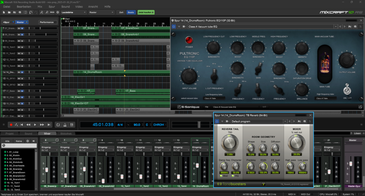Switch timeline to Zeit mode
365x196 pixels.
121,12
